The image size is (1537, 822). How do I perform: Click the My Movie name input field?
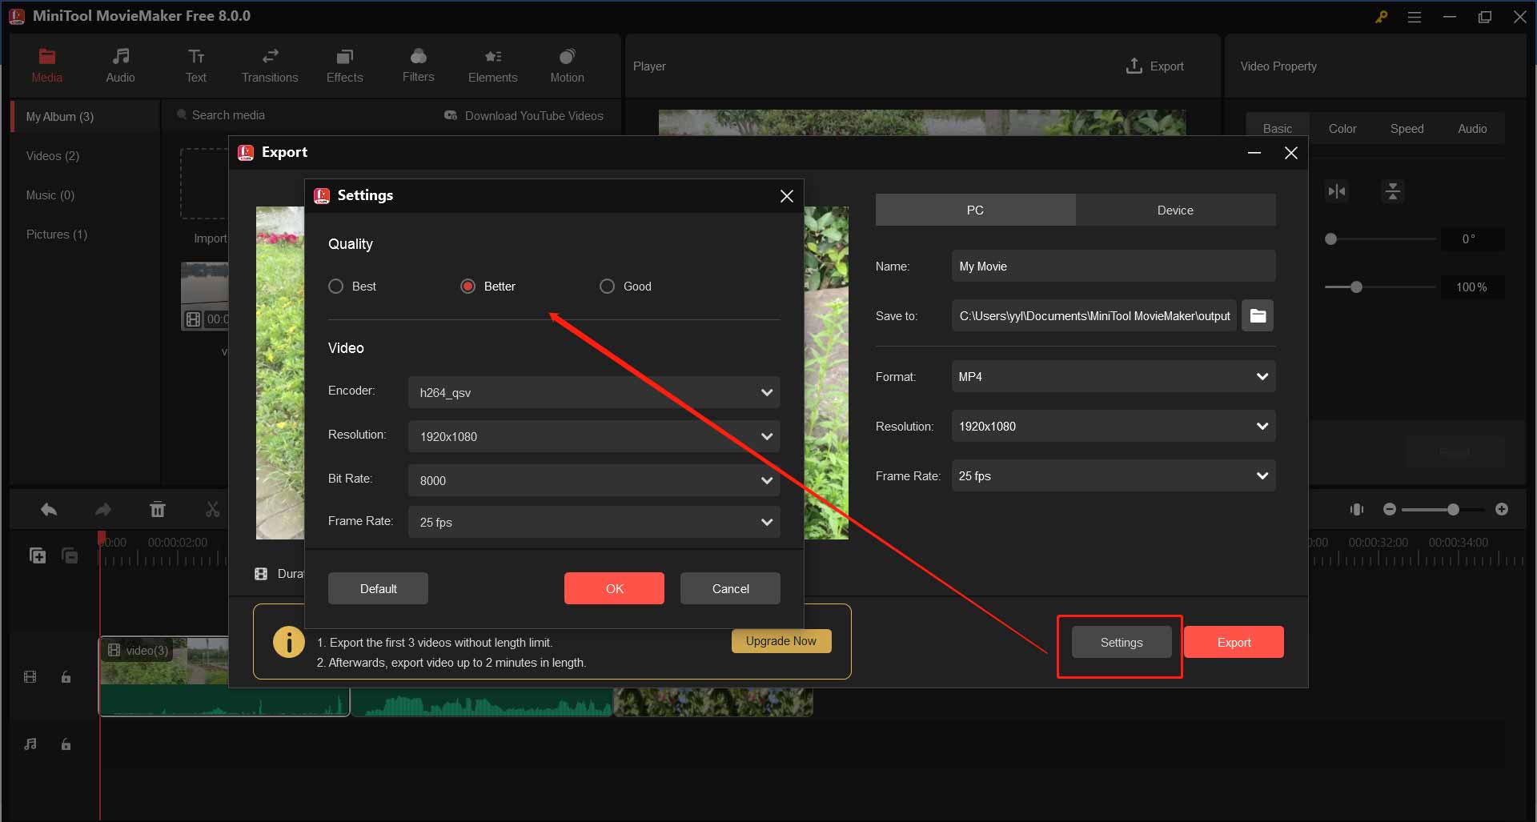(1113, 266)
